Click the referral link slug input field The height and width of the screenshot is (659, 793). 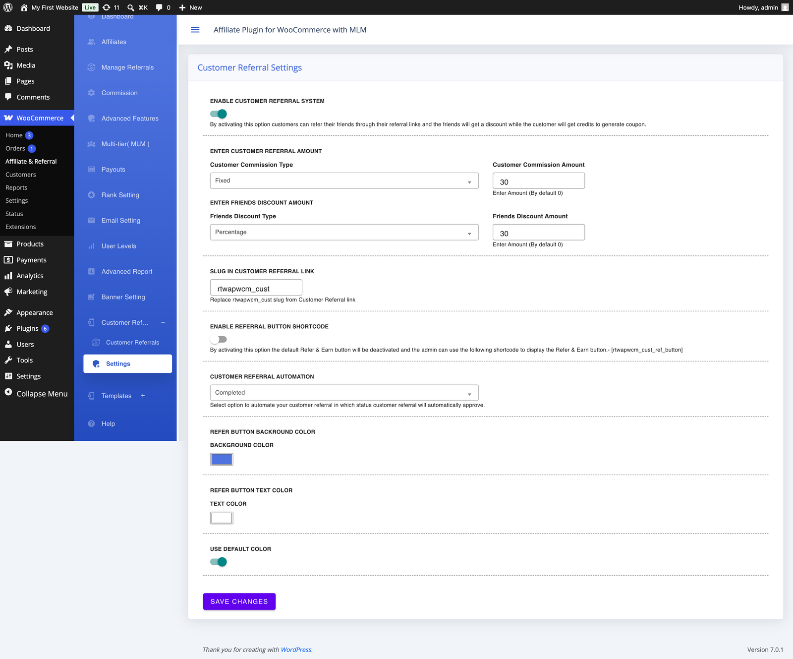256,288
